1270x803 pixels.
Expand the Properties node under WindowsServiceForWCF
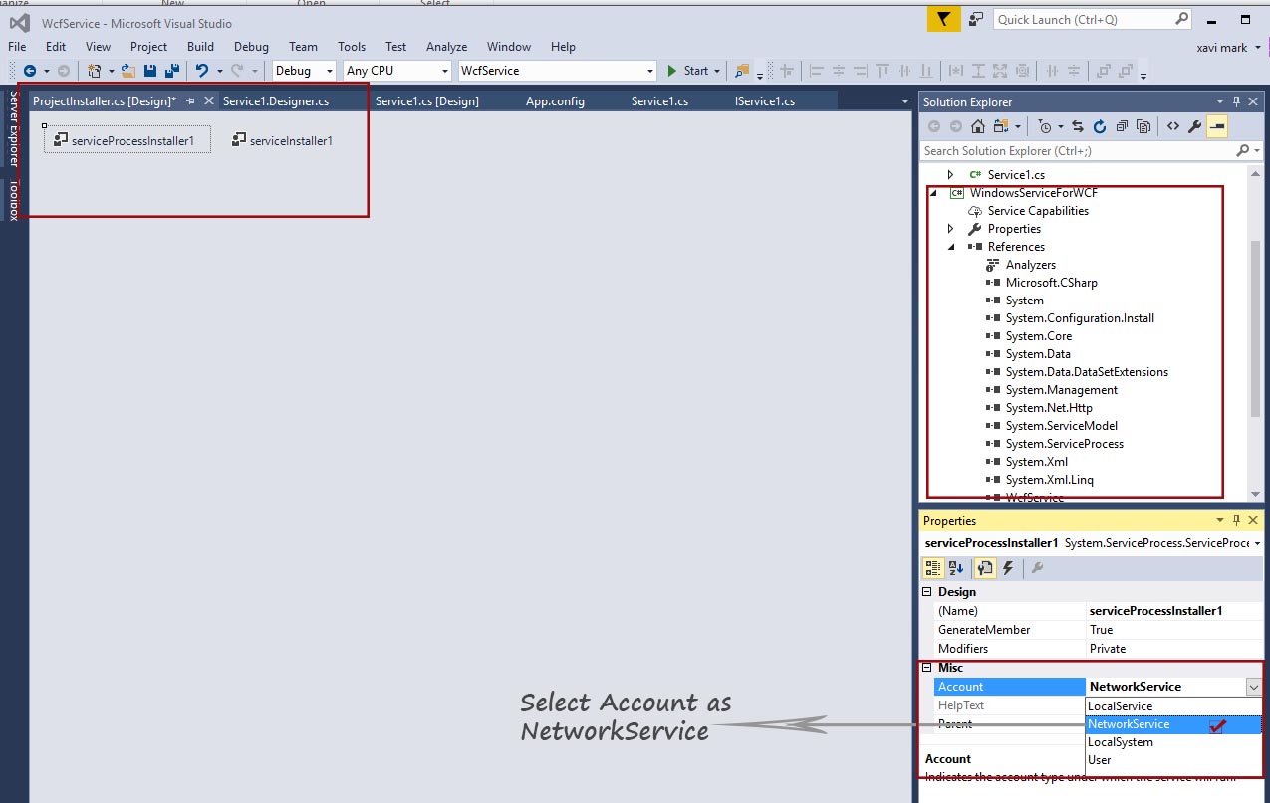[951, 229]
